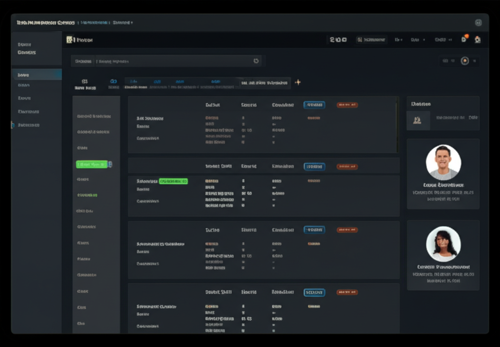This screenshot has height=347, width=500.
Task: Click the orange plus icon beside the tabs
Action: click(297, 82)
